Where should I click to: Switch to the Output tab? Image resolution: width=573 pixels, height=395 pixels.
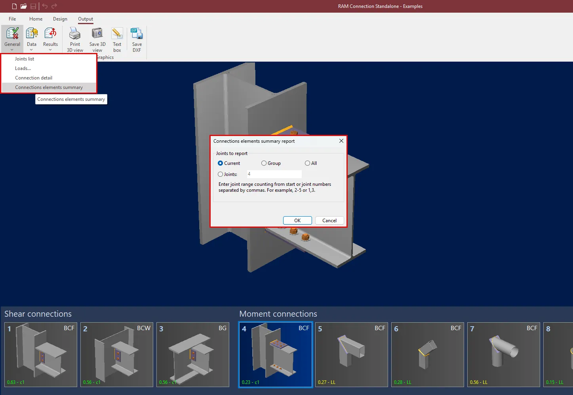[86, 19]
